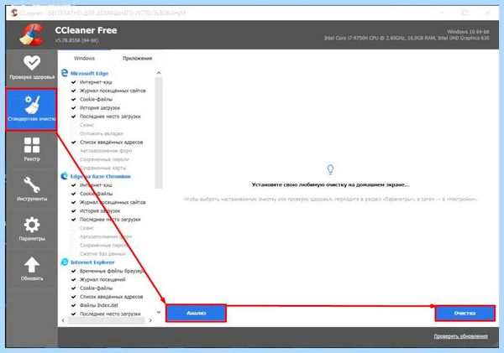Check Автозаполнение форм under Microsoft Edge
The height and width of the screenshot is (353, 504).
(x=74, y=150)
